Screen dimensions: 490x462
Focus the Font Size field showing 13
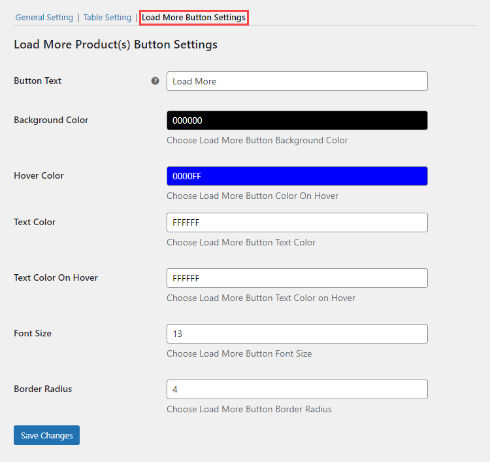tap(297, 334)
